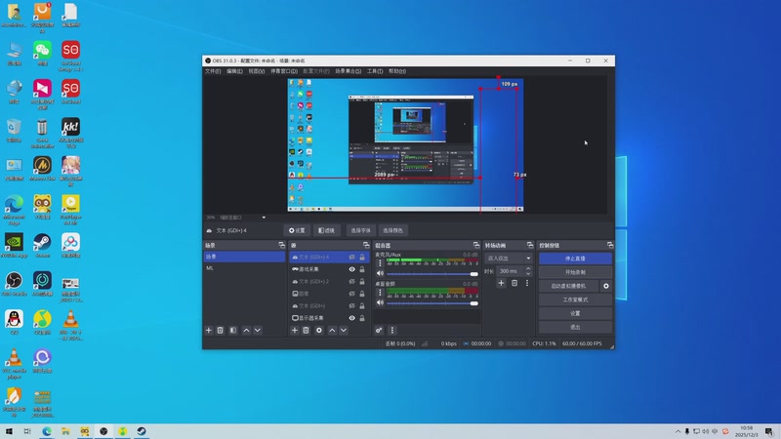Click 工作室模式 button

575,299
